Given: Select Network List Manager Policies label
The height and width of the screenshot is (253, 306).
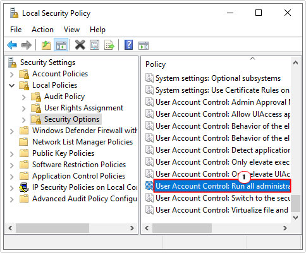Looking at the screenshot, I should pos(82,142).
